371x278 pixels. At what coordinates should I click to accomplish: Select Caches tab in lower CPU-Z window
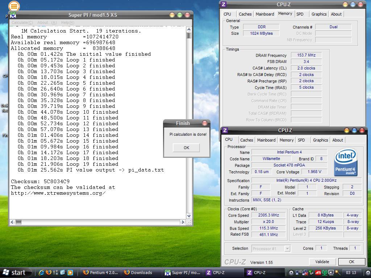click(x=246, y=140)
